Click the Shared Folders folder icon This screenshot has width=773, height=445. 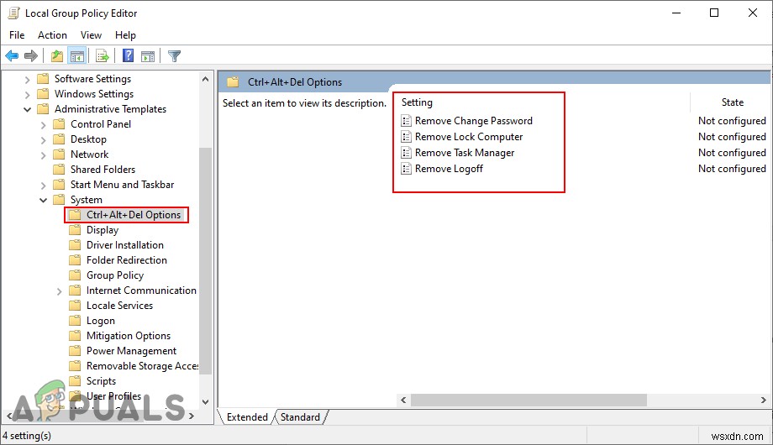point(59,170)
